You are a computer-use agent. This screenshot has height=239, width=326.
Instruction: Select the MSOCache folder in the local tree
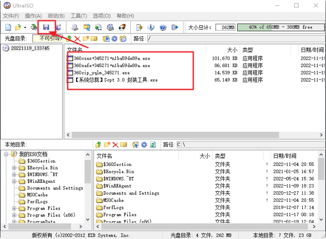point(37,195)
